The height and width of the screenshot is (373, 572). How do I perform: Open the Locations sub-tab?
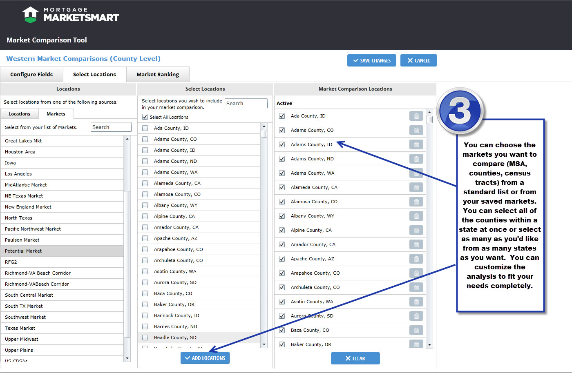(x=20, y=114)
